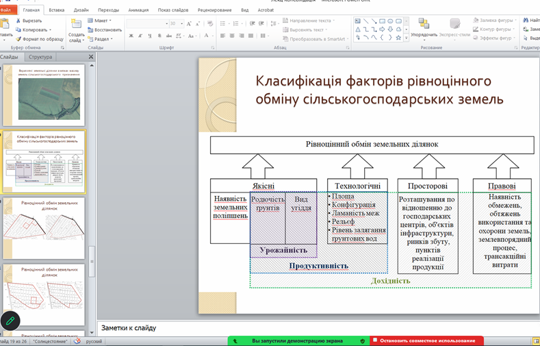Click the Cut (Вырезать) scissors icon
This screenshot has width=540, height=346.
(18, 21)
